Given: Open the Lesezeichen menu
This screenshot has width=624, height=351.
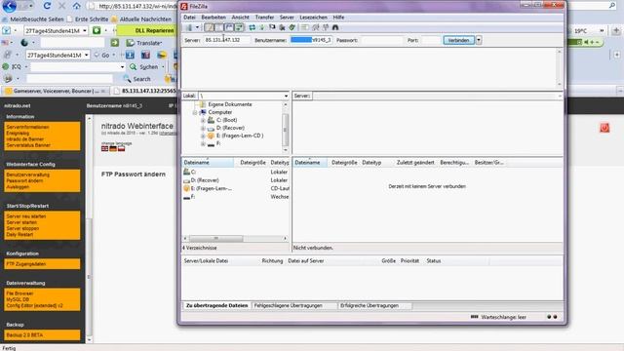Looking at the screenshot, I should (x=313, y=18).
